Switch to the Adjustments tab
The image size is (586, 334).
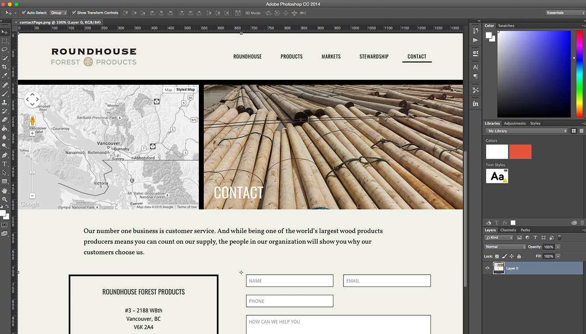click(x=515, y=124)
